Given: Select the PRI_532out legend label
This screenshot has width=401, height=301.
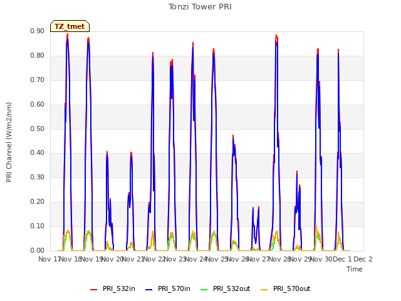Looking at the screenshot, I should pos(232,288).
